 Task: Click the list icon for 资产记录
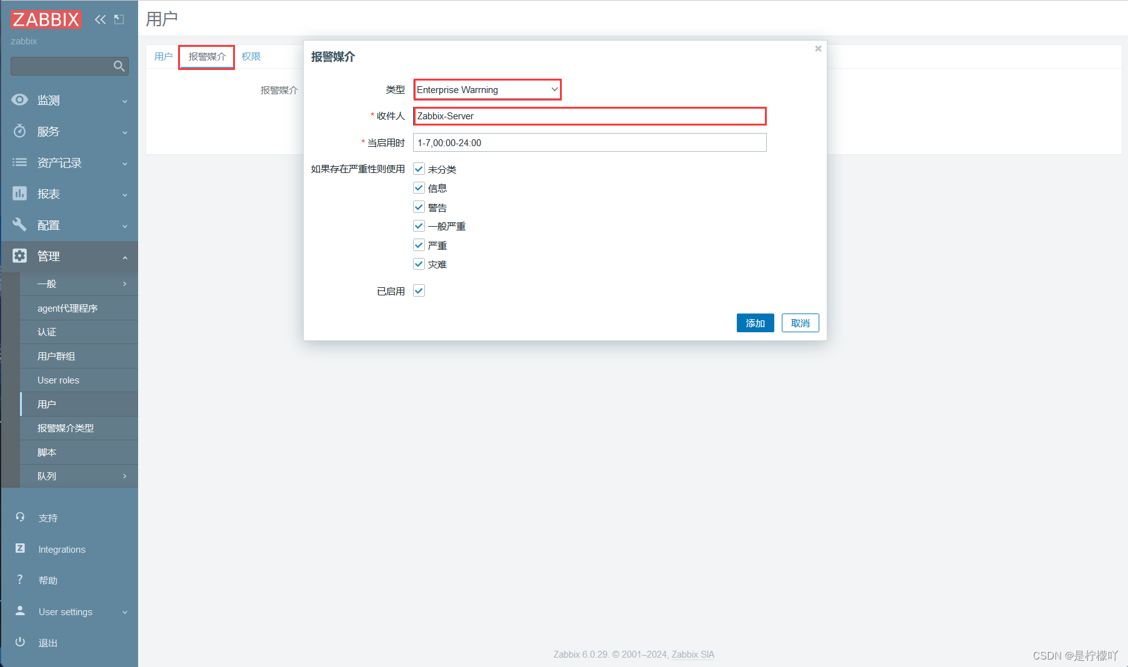[19, 162]
